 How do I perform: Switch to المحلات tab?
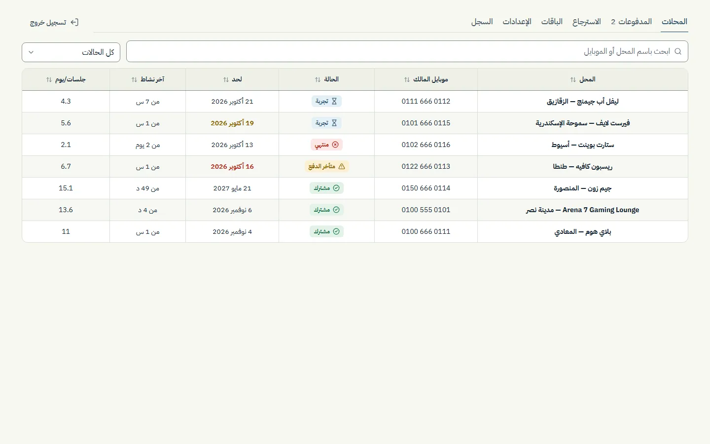tap(674, 22)
